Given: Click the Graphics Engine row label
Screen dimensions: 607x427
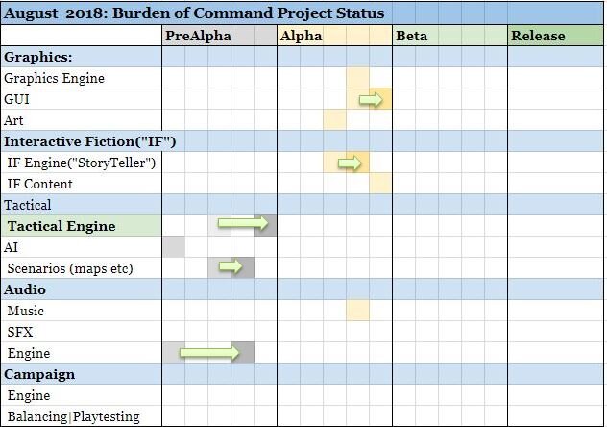Looking at the screenshot, I should 54,78.
